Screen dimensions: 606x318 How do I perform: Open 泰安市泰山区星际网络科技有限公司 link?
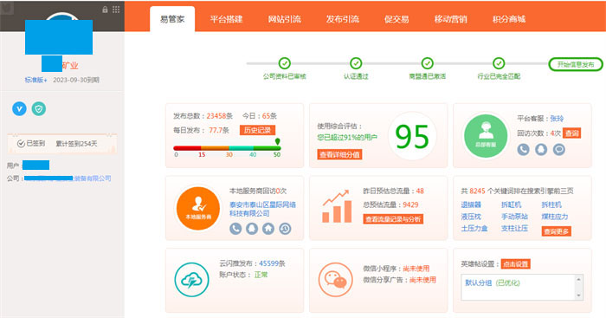(263, 209)
